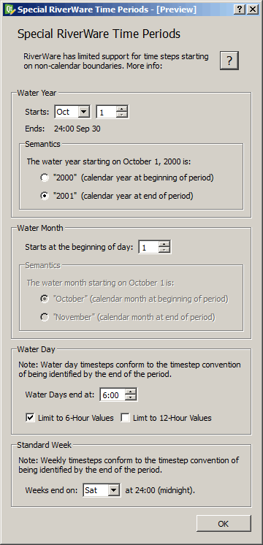263x545 pixels.
Task: Decrease the Water Year start day spinner
Action: click(x=122, y=115)
